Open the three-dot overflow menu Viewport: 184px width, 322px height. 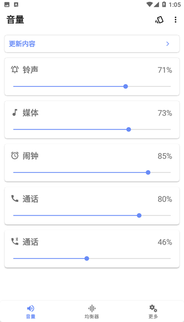pyautogui.click(x=175, y=20)
